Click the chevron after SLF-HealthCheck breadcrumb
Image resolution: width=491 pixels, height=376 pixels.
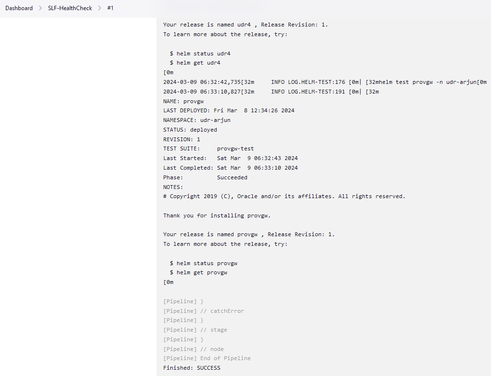tap(100, 8)
